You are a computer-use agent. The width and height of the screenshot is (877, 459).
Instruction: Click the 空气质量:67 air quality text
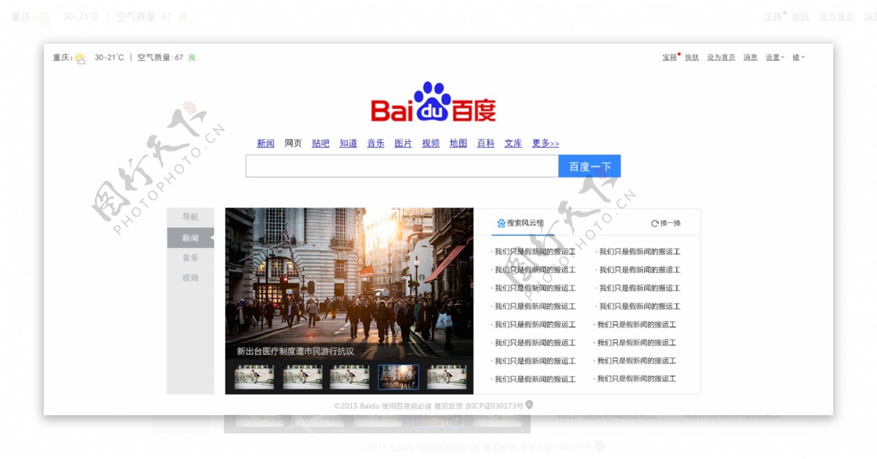160,58
